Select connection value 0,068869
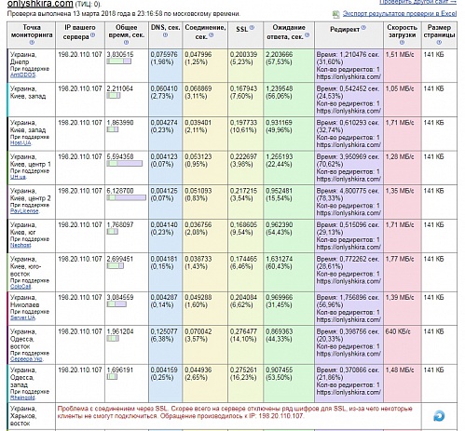Image resolution: width=465 pixels, height=431 pixels. 198,88
